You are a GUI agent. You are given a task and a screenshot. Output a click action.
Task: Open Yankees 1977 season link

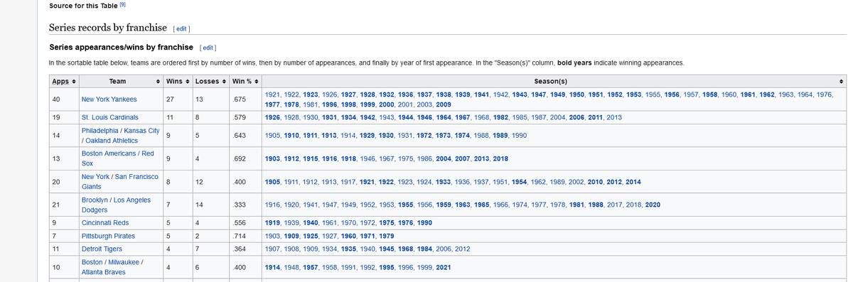pos(272,104)
